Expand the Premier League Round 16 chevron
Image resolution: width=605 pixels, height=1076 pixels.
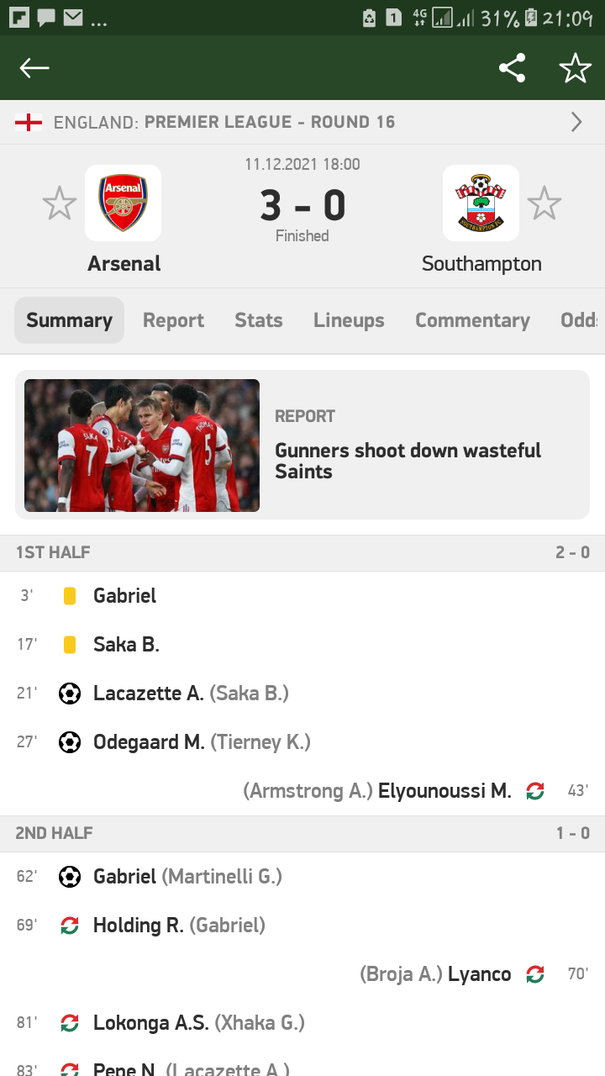[576, 123]
